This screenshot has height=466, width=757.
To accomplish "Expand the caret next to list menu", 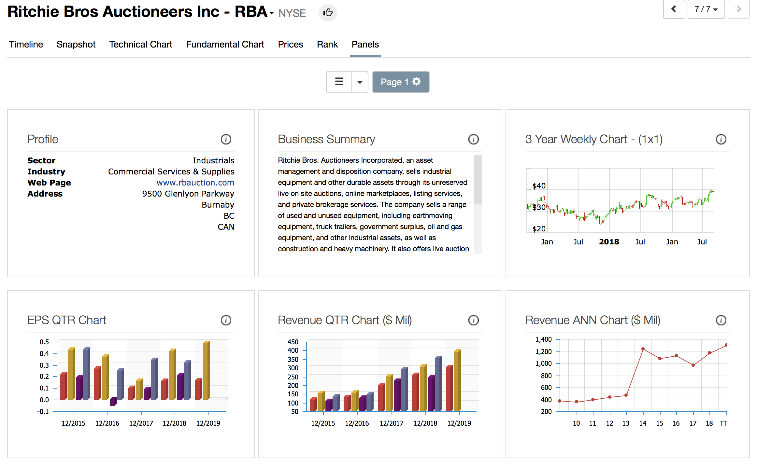I will point(360,82).
